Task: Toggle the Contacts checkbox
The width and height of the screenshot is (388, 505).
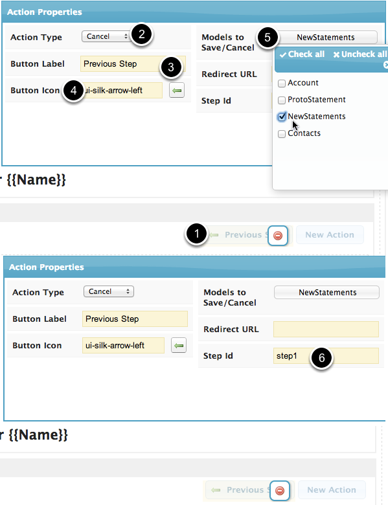Action: [x=282, y=134]
